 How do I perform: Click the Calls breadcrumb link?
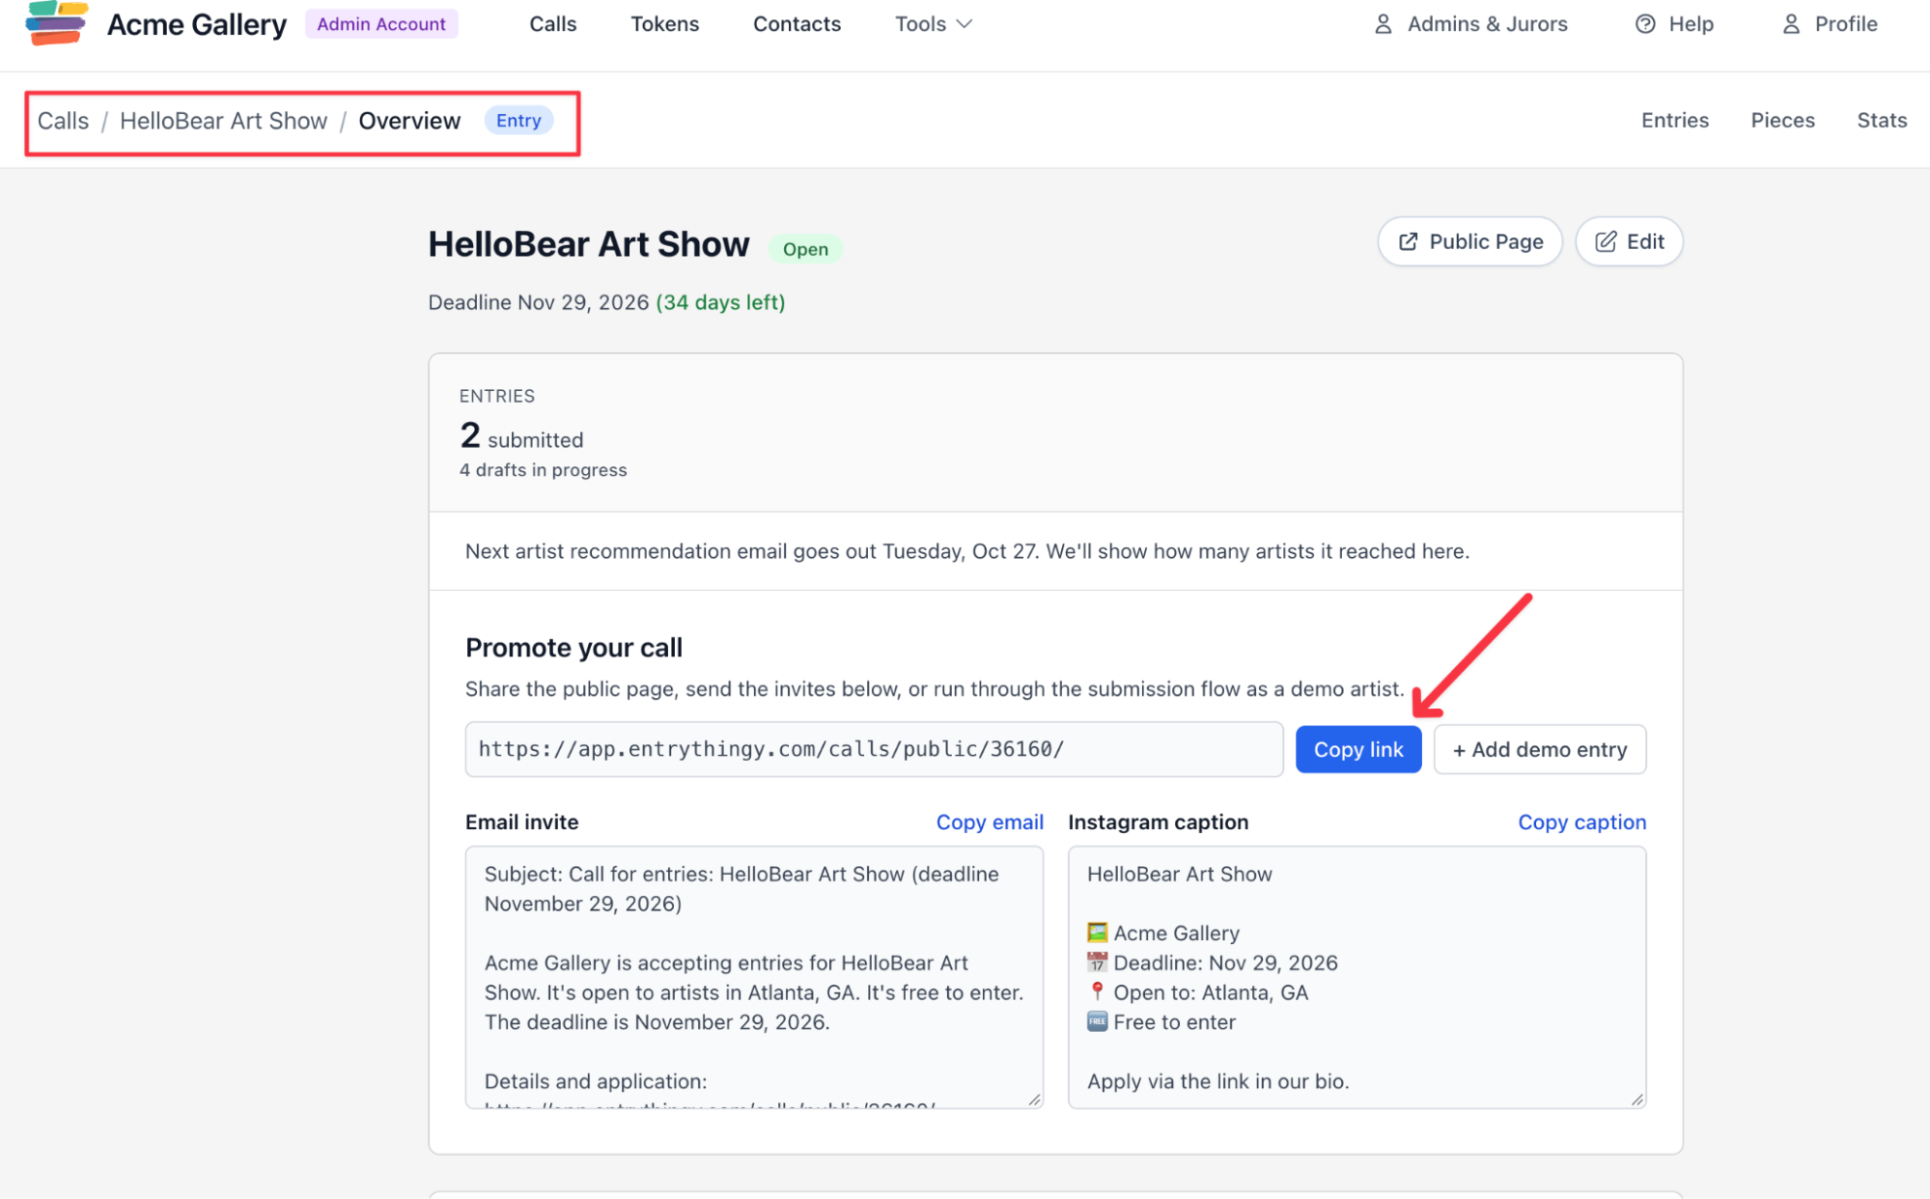click(63, 121)
